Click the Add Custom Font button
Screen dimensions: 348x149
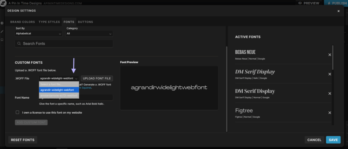[x=31, y=122]
